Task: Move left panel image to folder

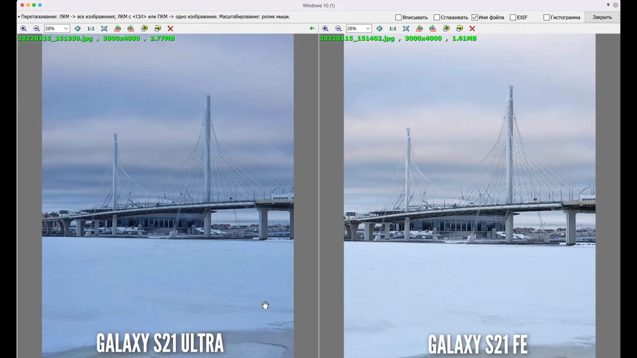Action: point(158,29)
